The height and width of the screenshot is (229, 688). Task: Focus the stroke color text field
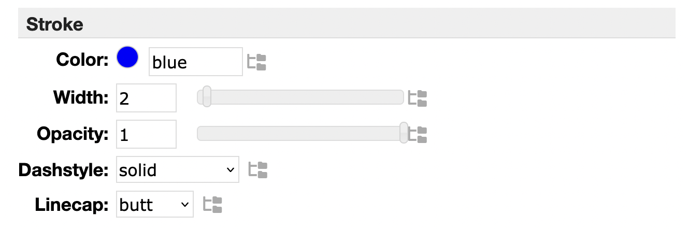point(195,62)
